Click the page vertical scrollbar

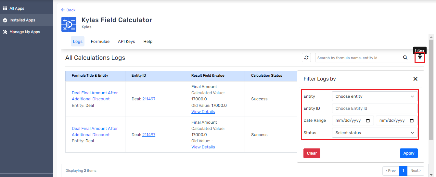pyautogui.click(x=431, y=88)
